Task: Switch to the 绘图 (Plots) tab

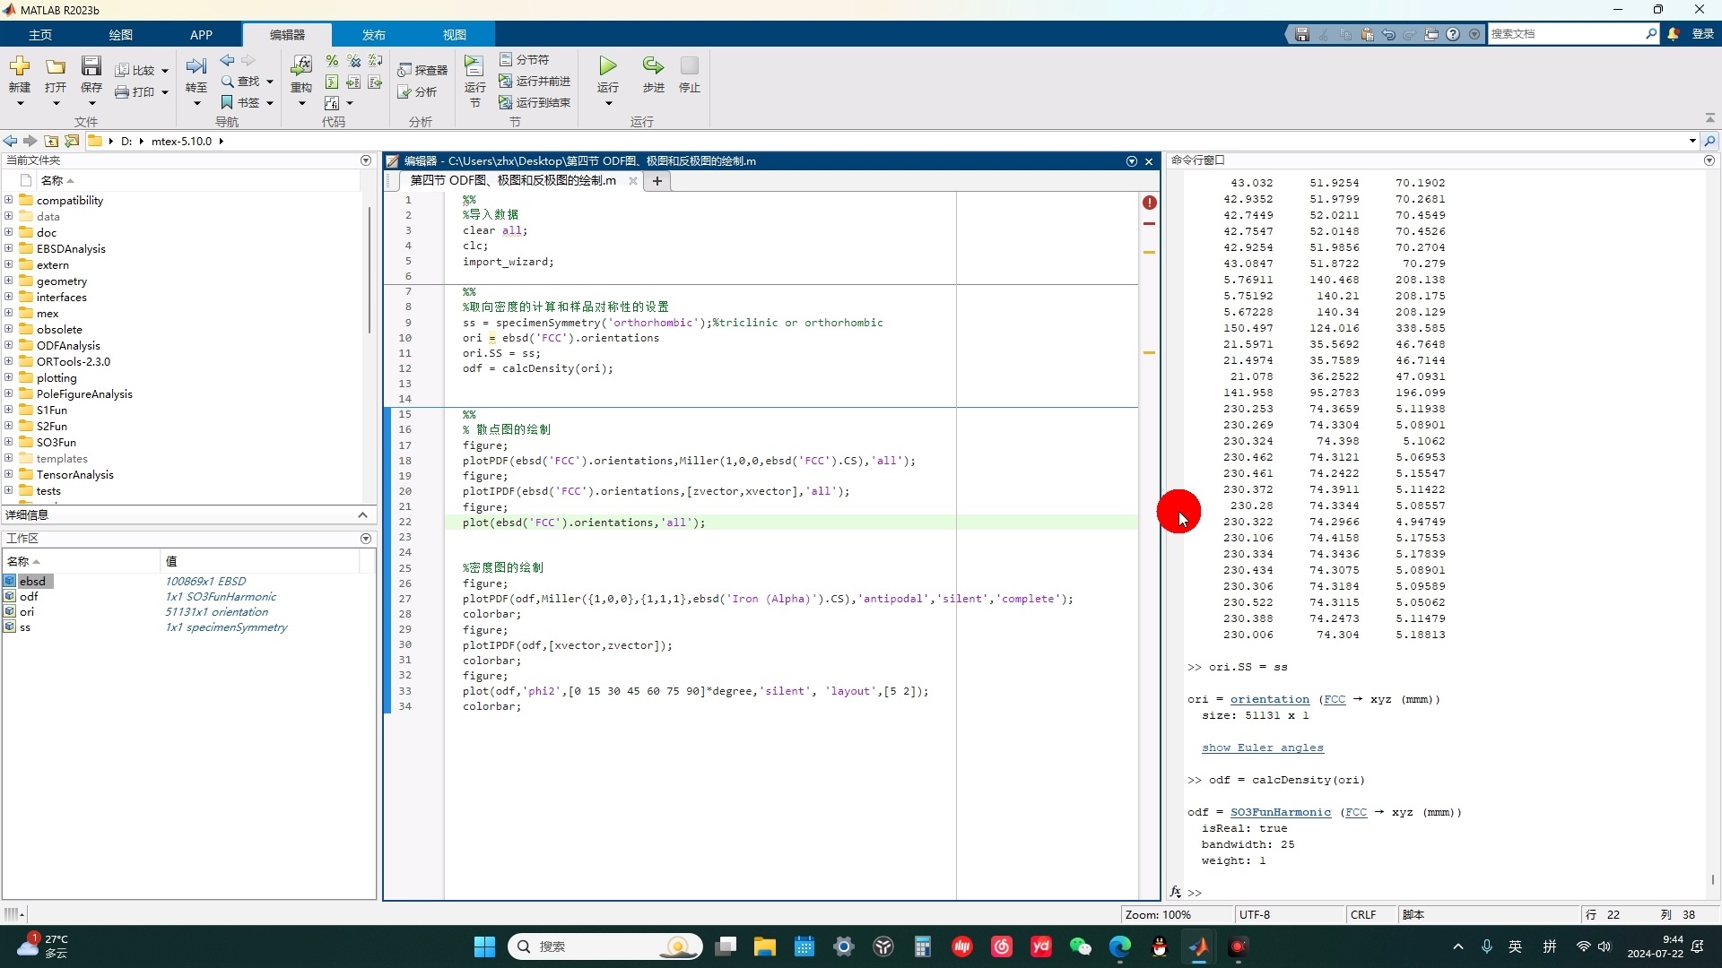Action: pyautogui.click(x=121, y=35)
